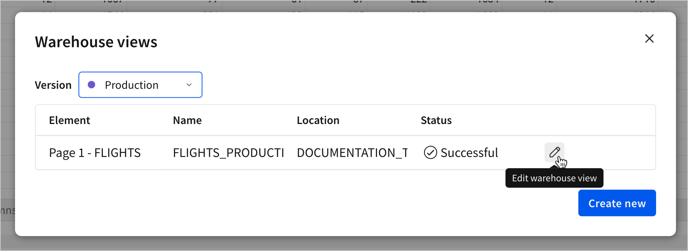Click the Element column header
The image size is (688, 251).
pos(69,120)
